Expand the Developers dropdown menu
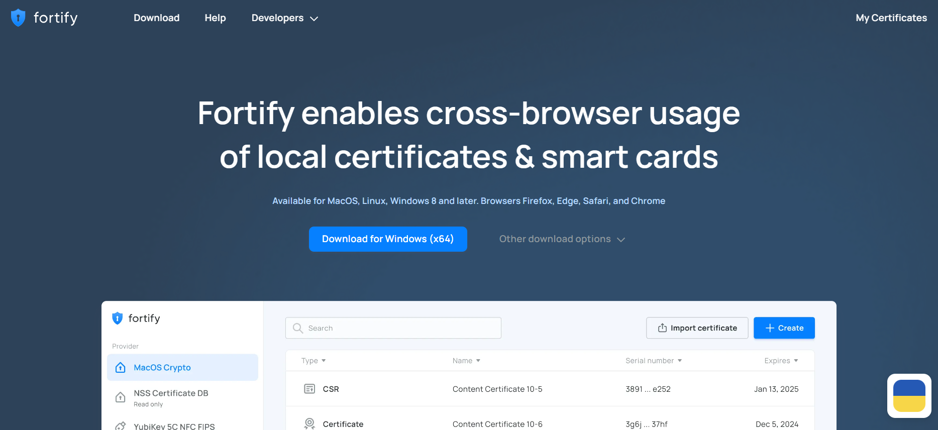 [x=284, y=18]
